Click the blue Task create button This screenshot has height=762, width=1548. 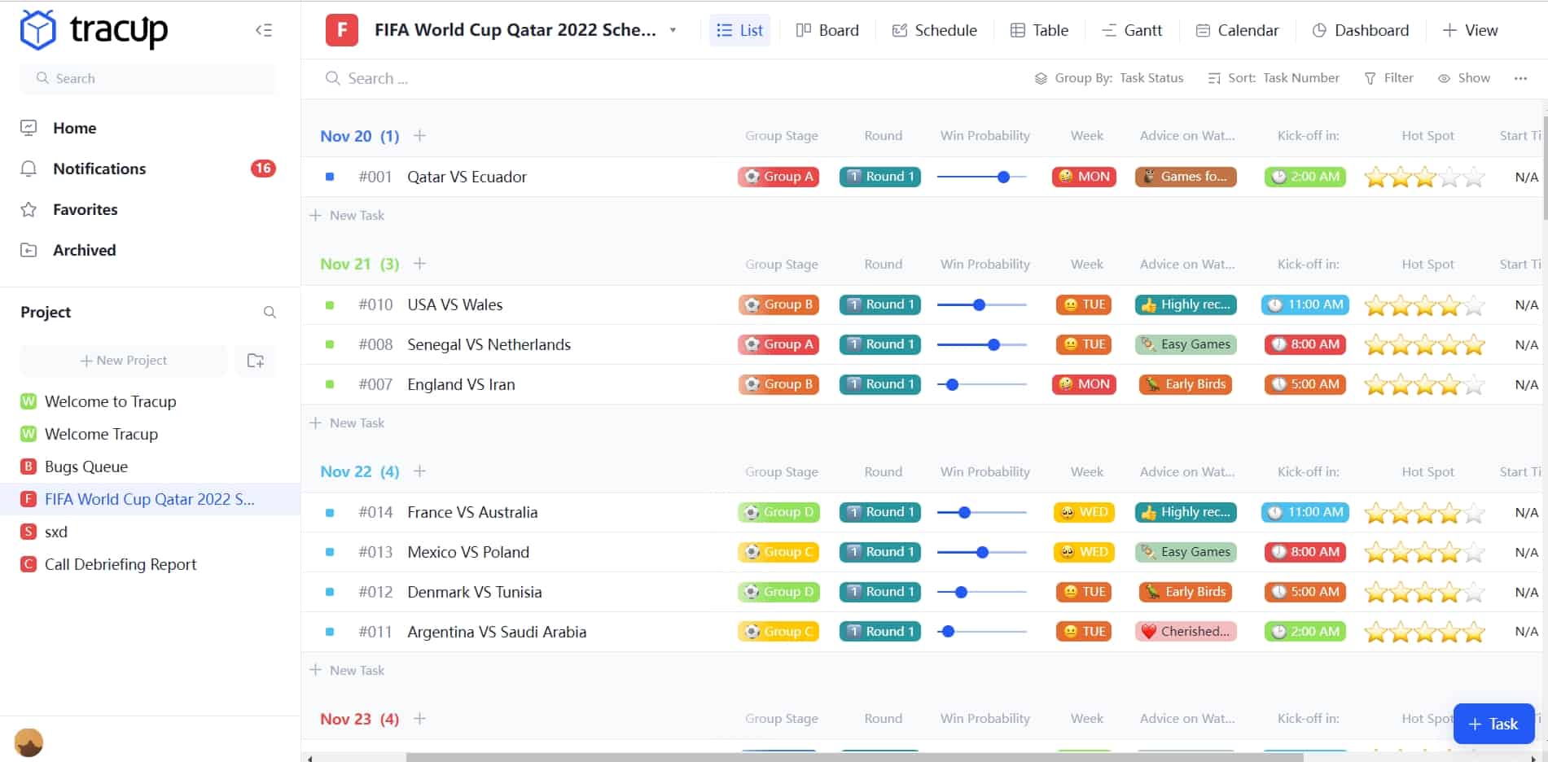(1493, 724)
